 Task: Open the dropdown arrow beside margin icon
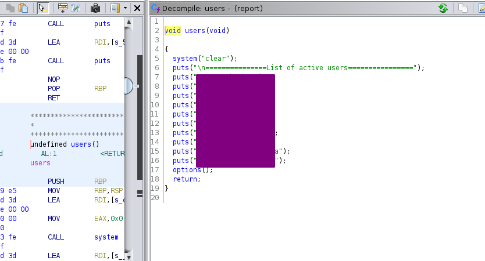click(125, 8)
